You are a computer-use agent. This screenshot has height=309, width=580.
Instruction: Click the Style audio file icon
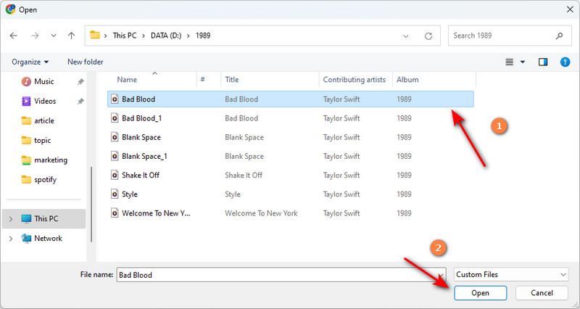pos(115,194)
